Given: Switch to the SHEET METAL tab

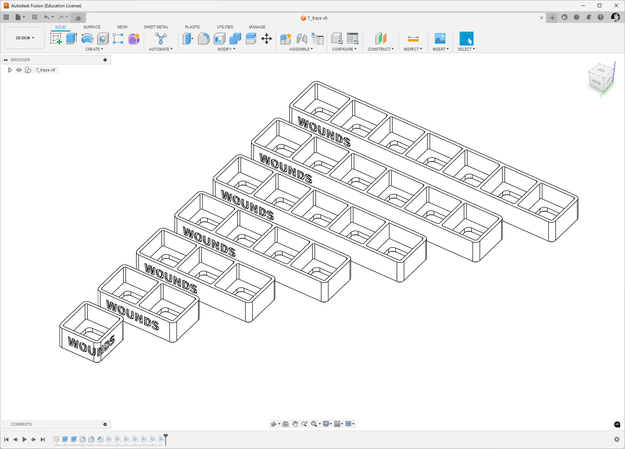Looking at the screenshot, I should [x=156, y=27].
